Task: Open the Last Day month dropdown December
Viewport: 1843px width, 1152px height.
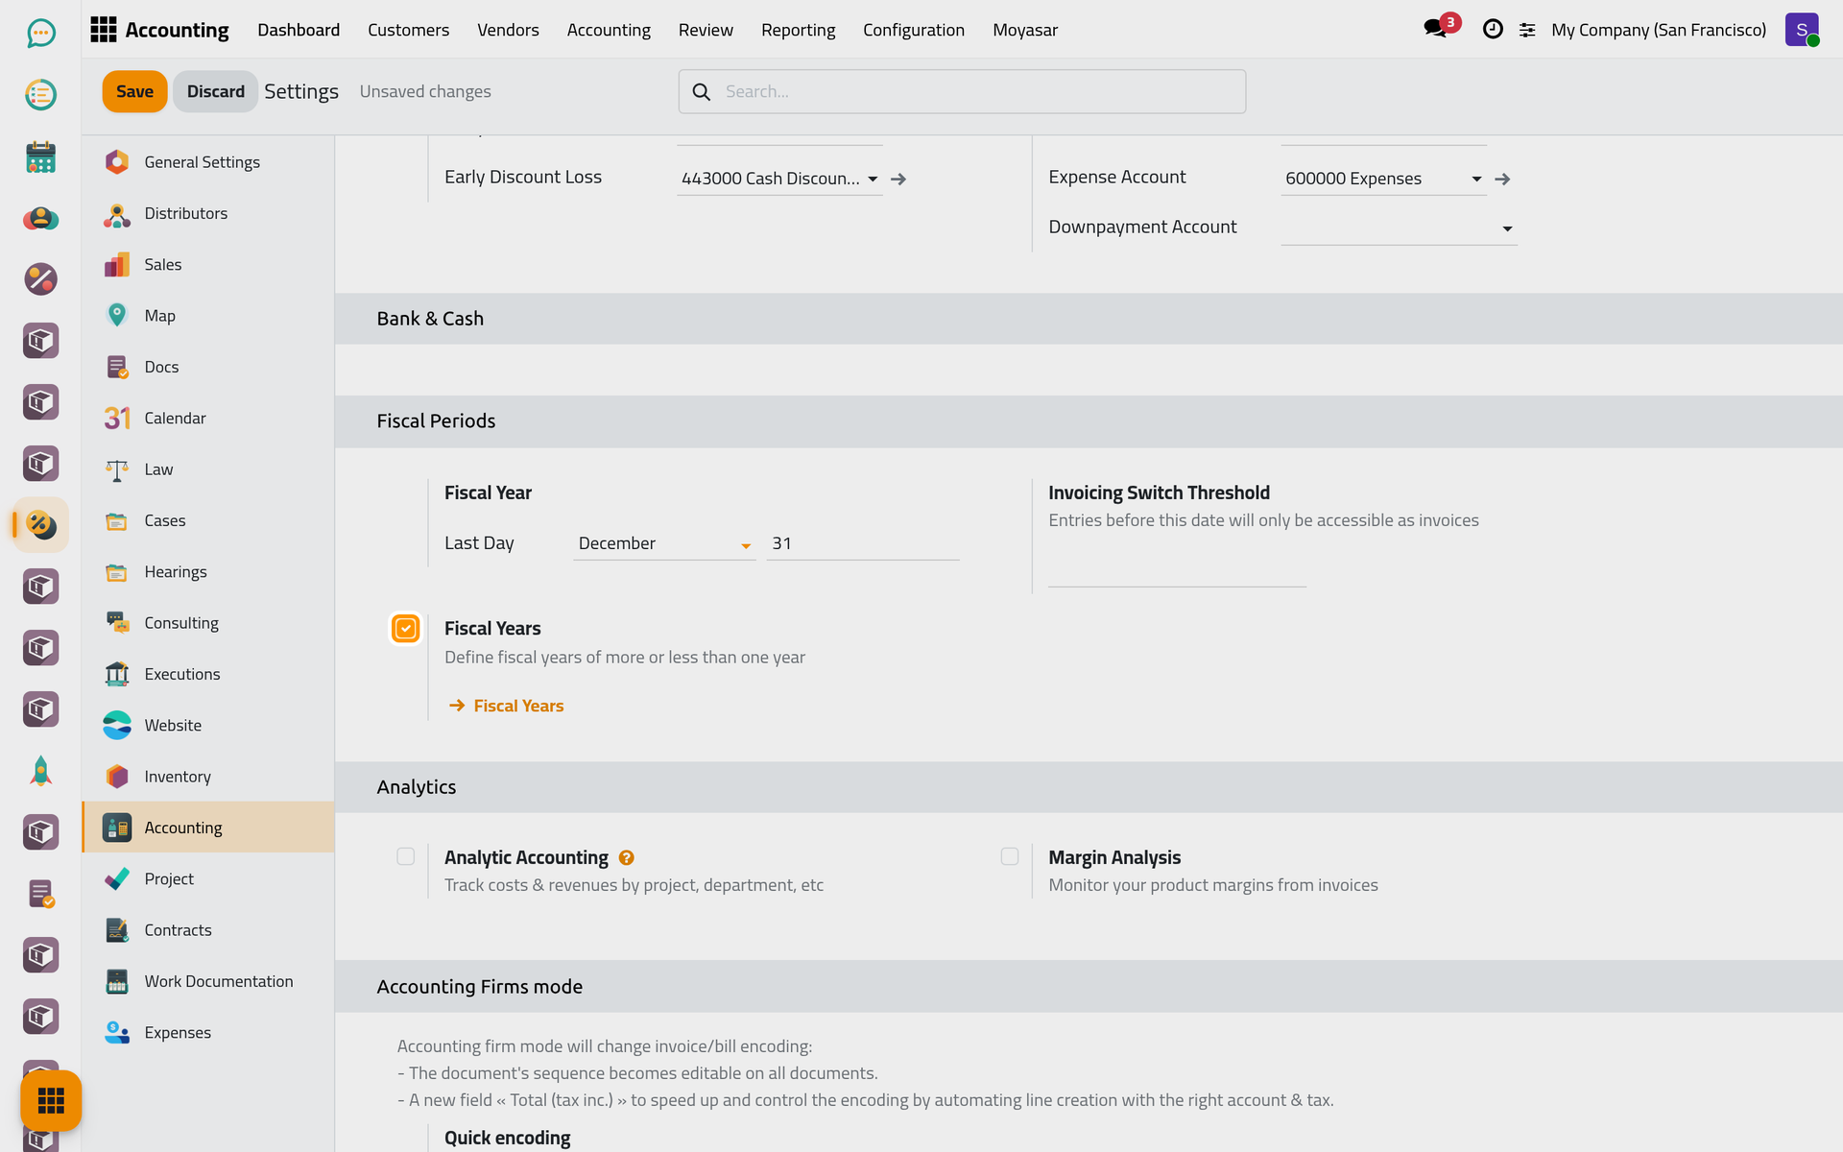Action: 664,543
